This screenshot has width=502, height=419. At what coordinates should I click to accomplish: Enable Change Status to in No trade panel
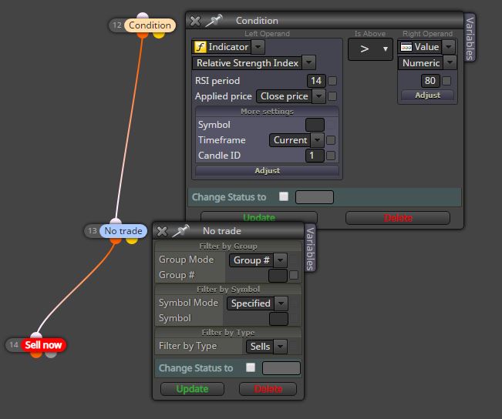pyautogui.click(x=251, y=367)
